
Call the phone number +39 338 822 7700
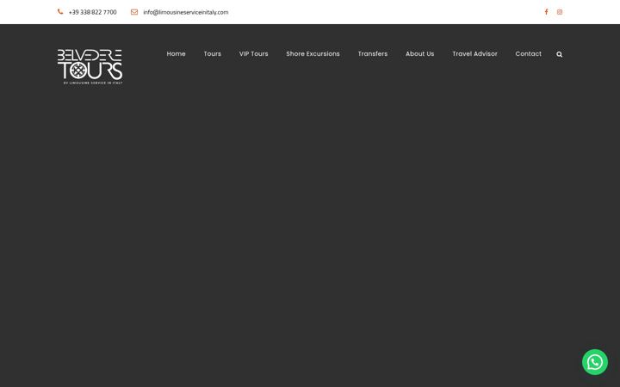pyautogui.click(x=92, y=12)
